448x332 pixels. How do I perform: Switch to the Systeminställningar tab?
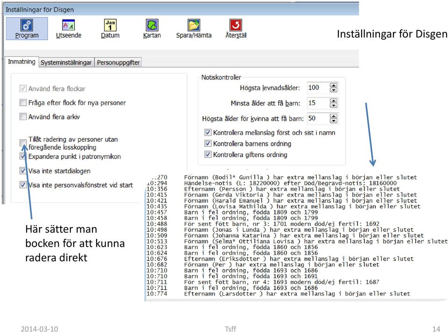point(66,62)
